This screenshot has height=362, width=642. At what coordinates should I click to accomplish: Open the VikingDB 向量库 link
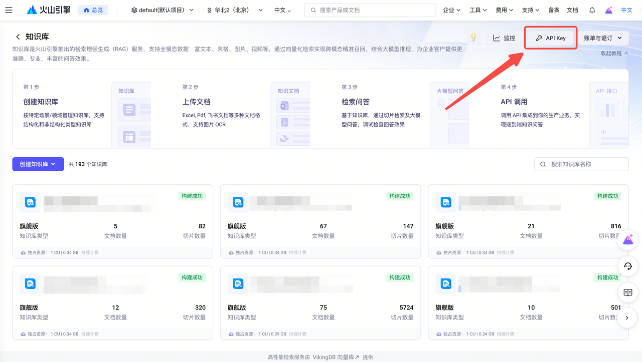336,357
